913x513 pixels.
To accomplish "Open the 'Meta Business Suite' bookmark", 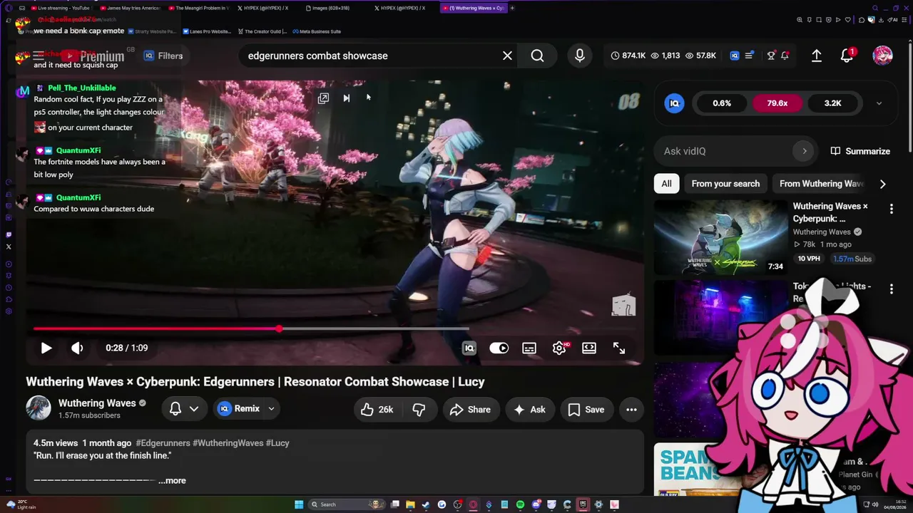I will pyautogui.click(x=316, y=31).
